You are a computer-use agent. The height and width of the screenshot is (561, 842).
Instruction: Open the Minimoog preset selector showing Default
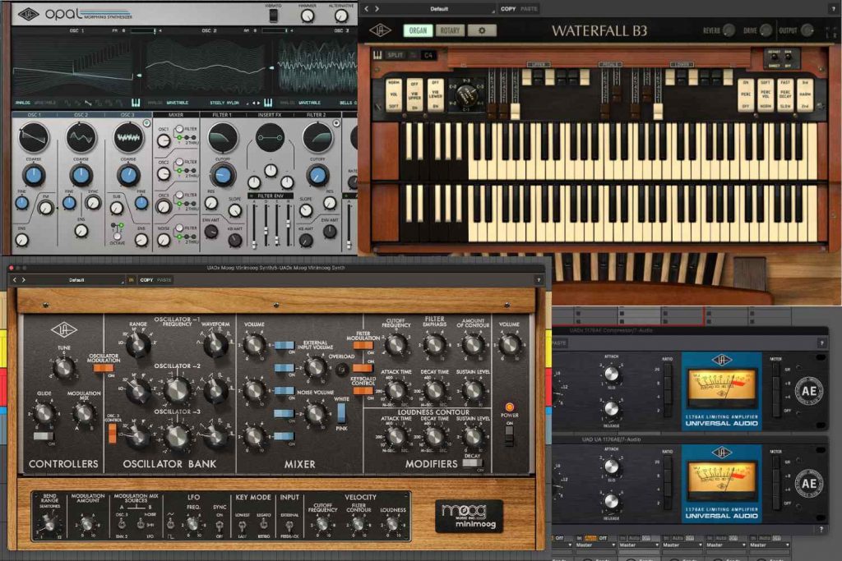pyautogui.click(x=76, y=280)
